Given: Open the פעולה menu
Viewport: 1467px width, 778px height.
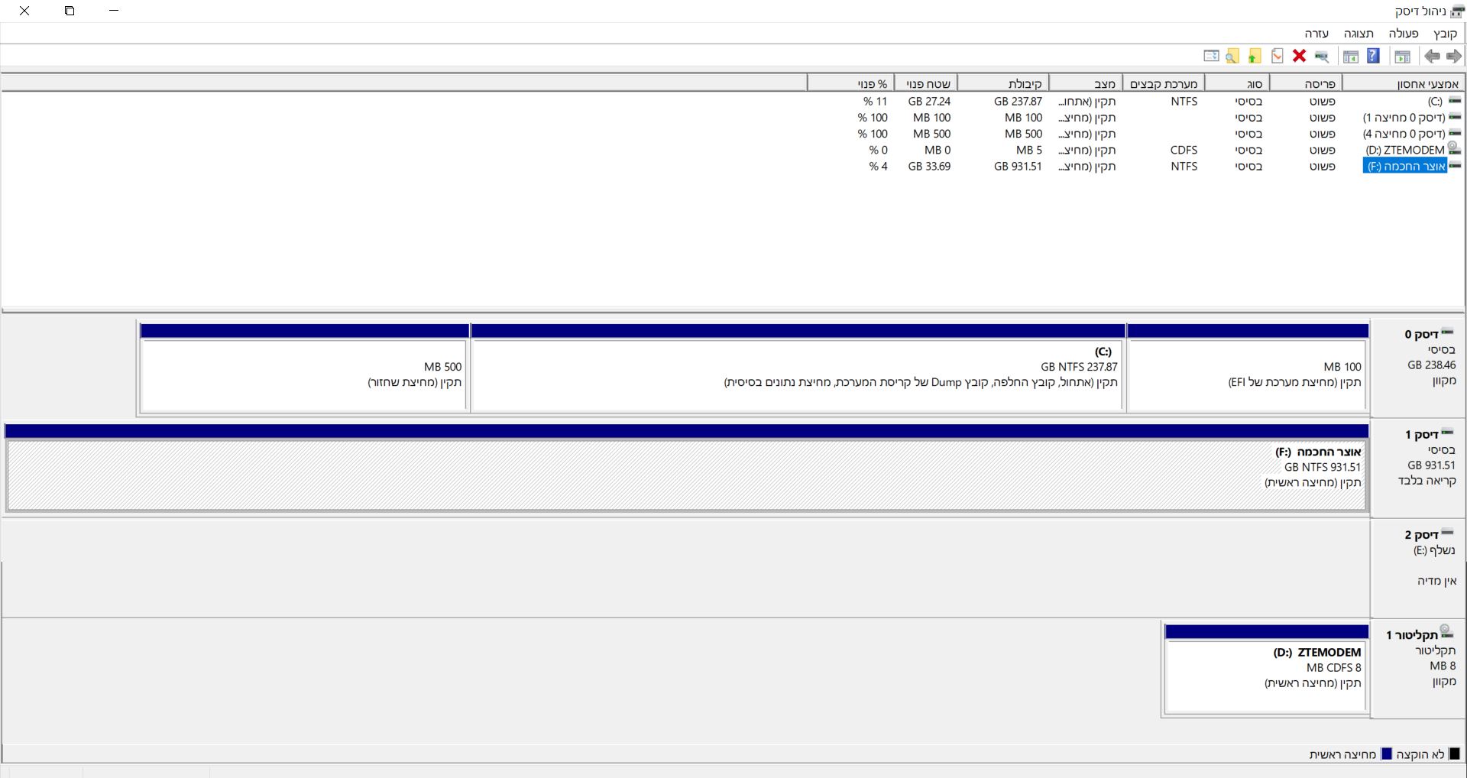Looking at the screenshot, I should pos(1404,34).
